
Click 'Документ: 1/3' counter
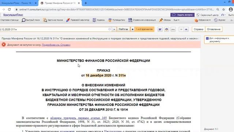coord(211,129)
